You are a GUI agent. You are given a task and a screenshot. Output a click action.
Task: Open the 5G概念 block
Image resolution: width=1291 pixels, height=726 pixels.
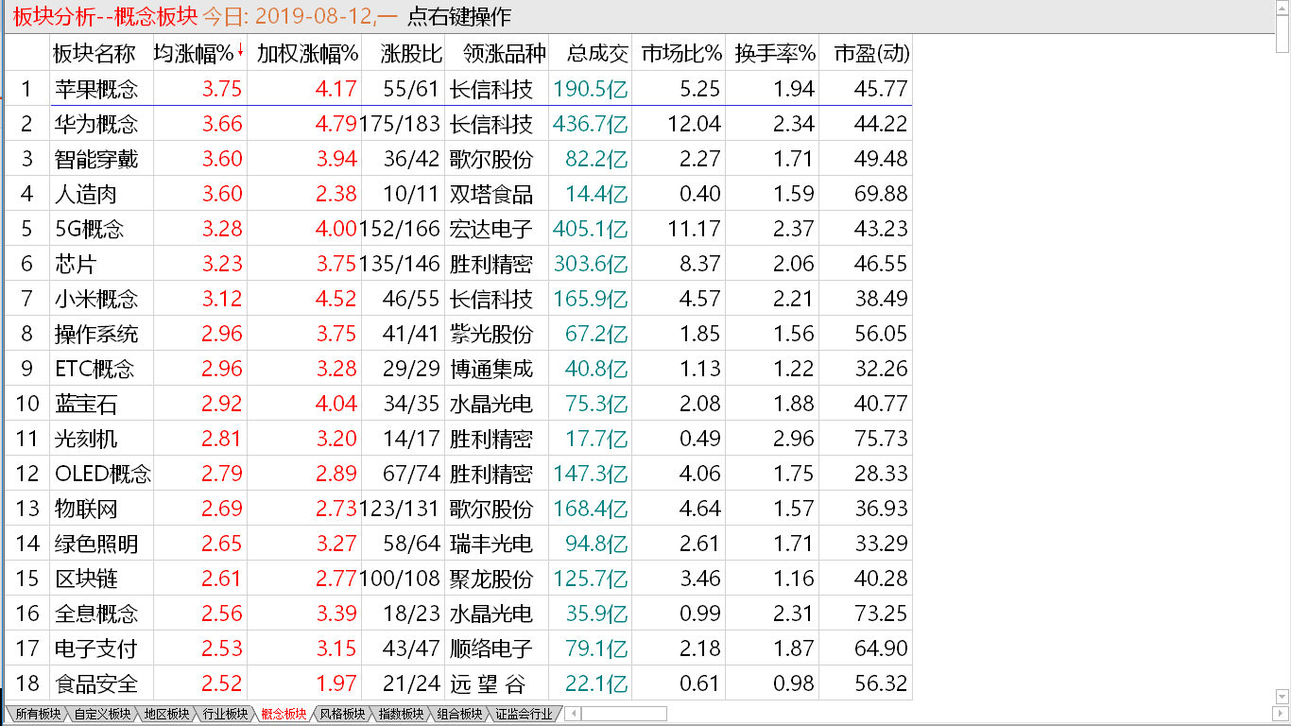(x=89, y=229)
